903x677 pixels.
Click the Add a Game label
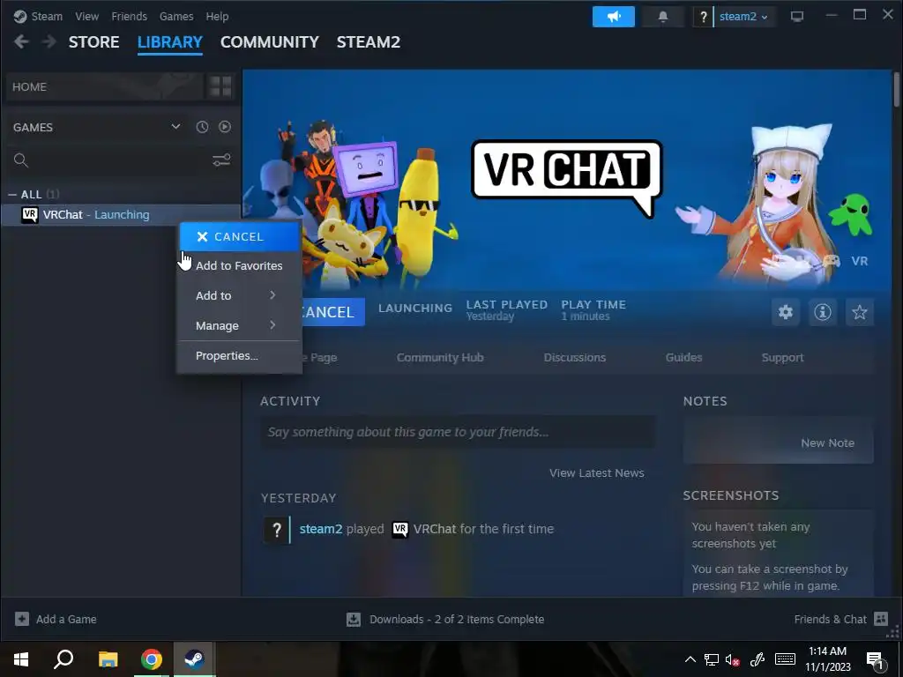(66, 620)
